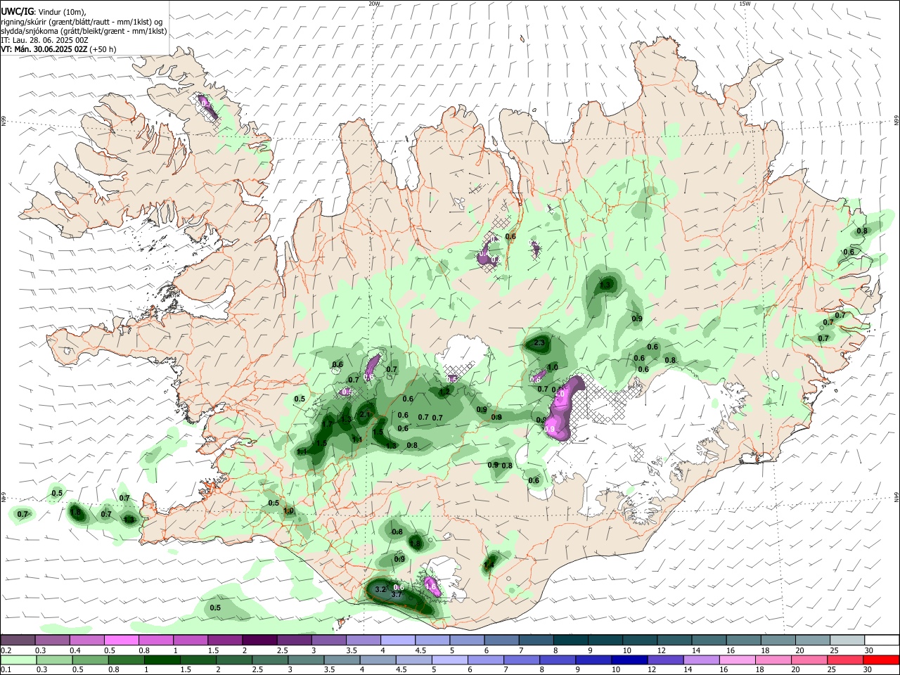Click the valid time 'VT: Mán. 30.06.2025 02Z' line
The width and height of the screenshot is (900, 675).
point(59,49)
